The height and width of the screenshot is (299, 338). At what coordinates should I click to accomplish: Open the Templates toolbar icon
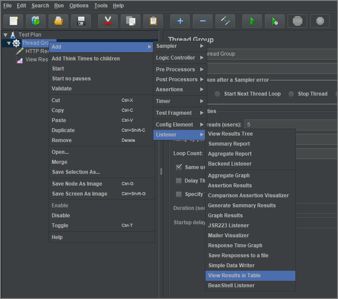click(x=36, y=21)
